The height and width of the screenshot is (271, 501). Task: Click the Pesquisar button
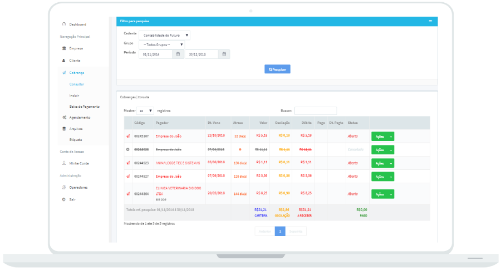277,69
